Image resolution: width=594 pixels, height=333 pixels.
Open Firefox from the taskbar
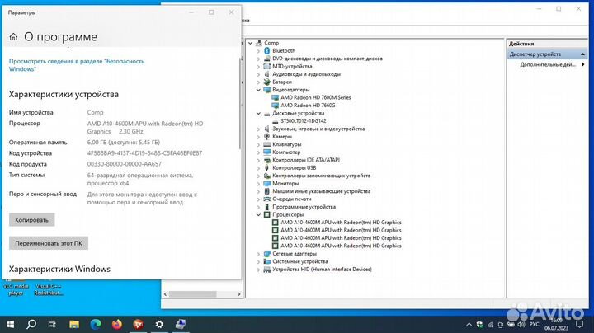115,323
